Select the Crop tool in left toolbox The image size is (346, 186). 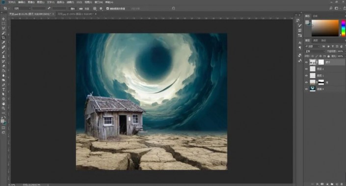click(x=3, y=38)
